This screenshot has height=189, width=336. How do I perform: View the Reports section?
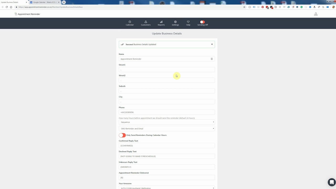click(161, 23)
